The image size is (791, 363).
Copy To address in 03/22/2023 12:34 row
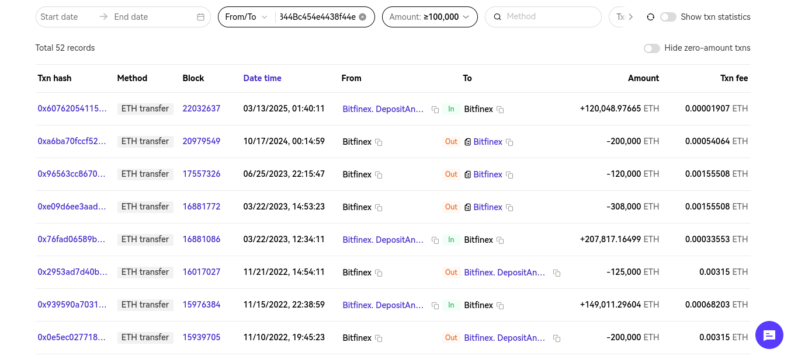500,240
